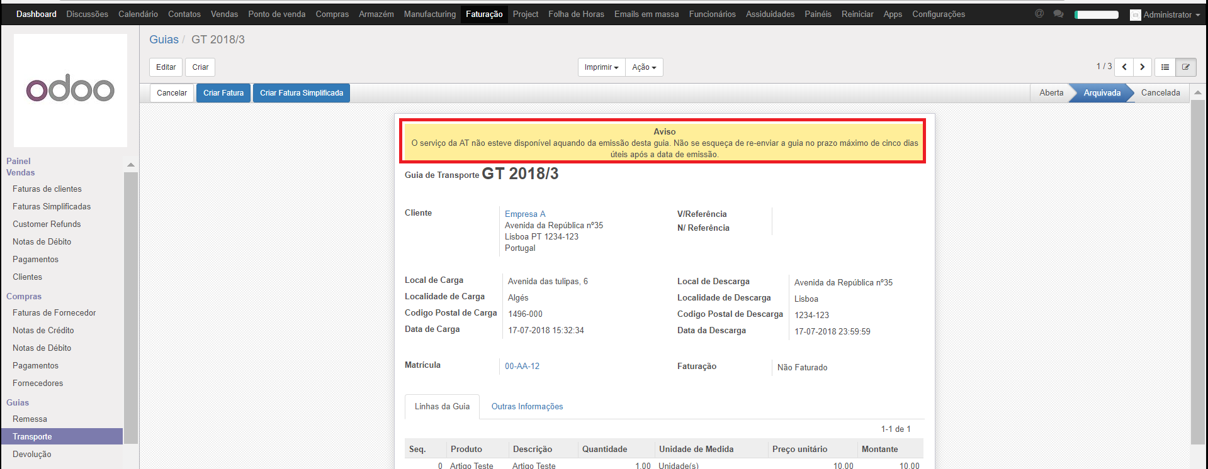Viewport: 1208px width, 469px height.
Task: Select Remessa in the Guias sidebar
Action: (x=30, y=419)
